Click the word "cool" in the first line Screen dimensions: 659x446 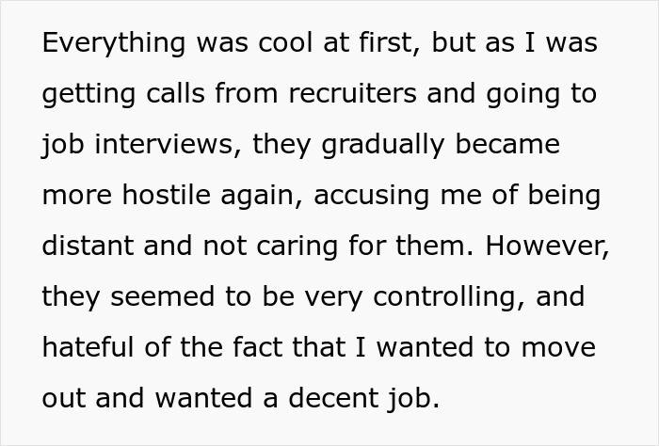[x=294, y=44]
